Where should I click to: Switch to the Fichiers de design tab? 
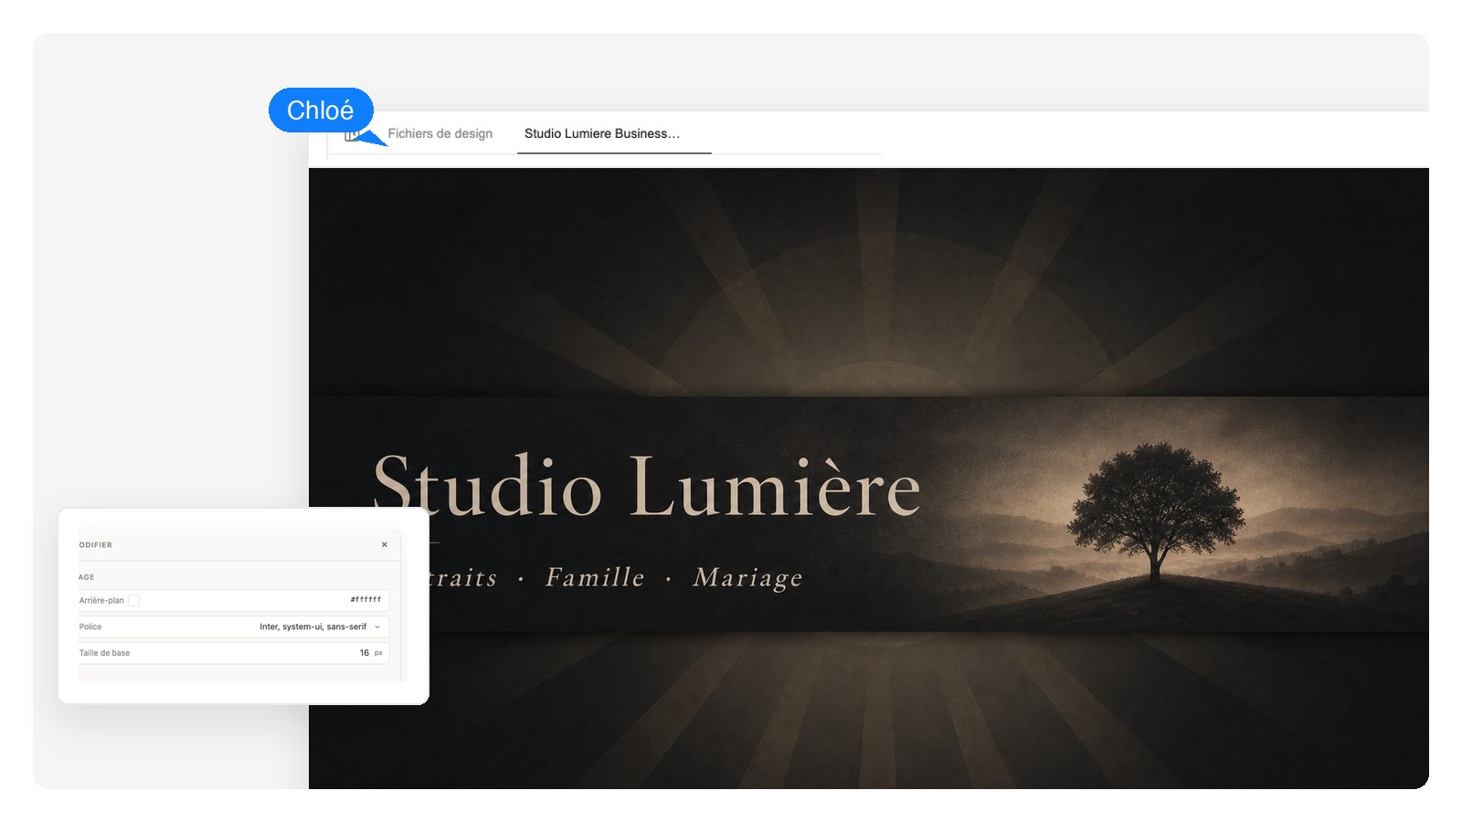(x=440, y=133)
